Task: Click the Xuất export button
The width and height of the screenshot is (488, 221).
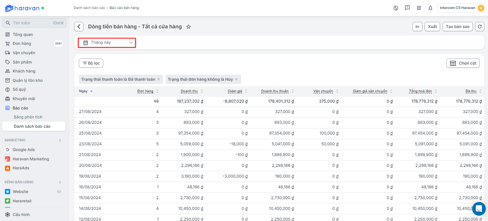Action: (432, 27)
